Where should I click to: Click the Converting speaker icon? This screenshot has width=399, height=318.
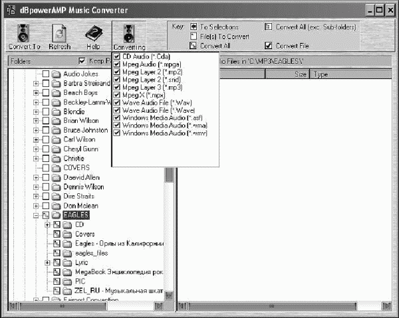pyautogui.click(x=129, y=34)
